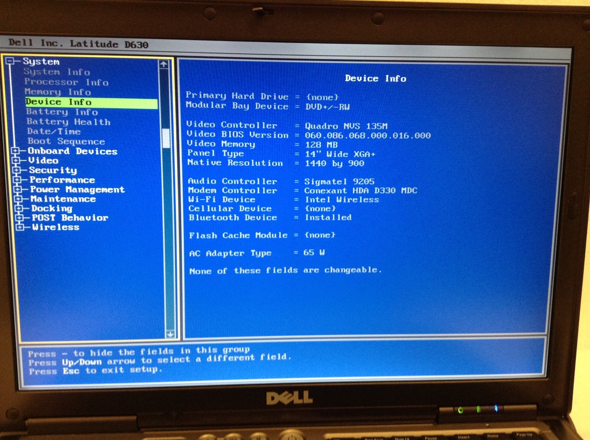Select the Onboard Devices label
The image size is (590, 440).
pos(73,151)
